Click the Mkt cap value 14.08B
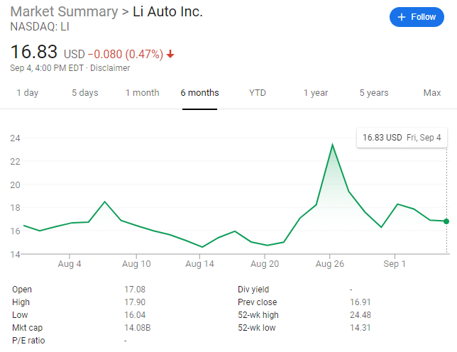 coord(137,328)
